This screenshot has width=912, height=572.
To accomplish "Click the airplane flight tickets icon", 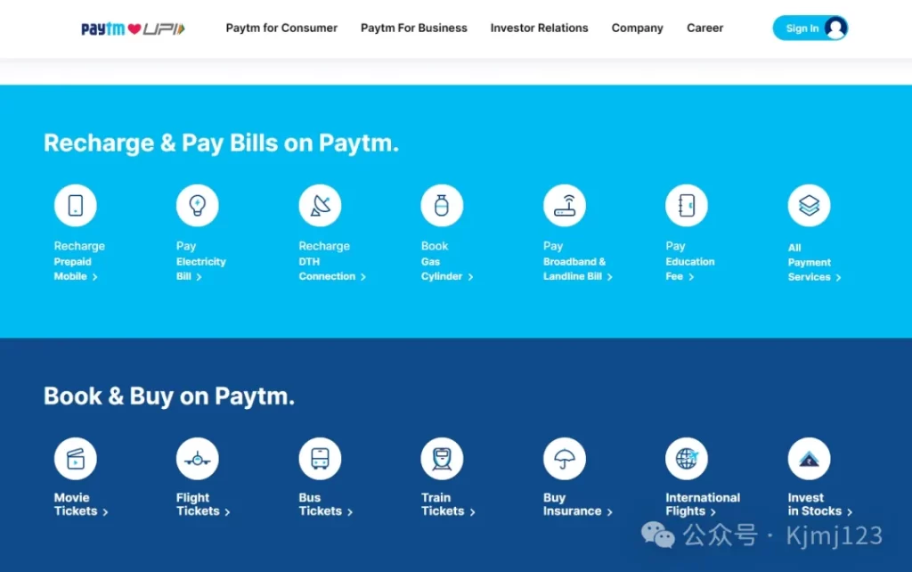I will 198,459.
